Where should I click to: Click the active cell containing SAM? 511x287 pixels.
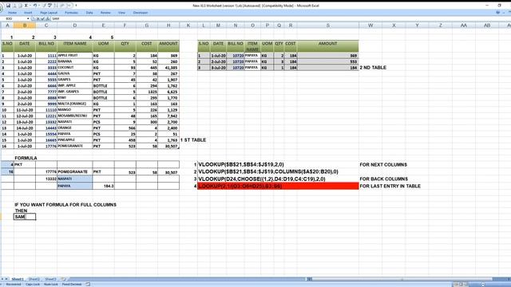(x=25, y=217)
